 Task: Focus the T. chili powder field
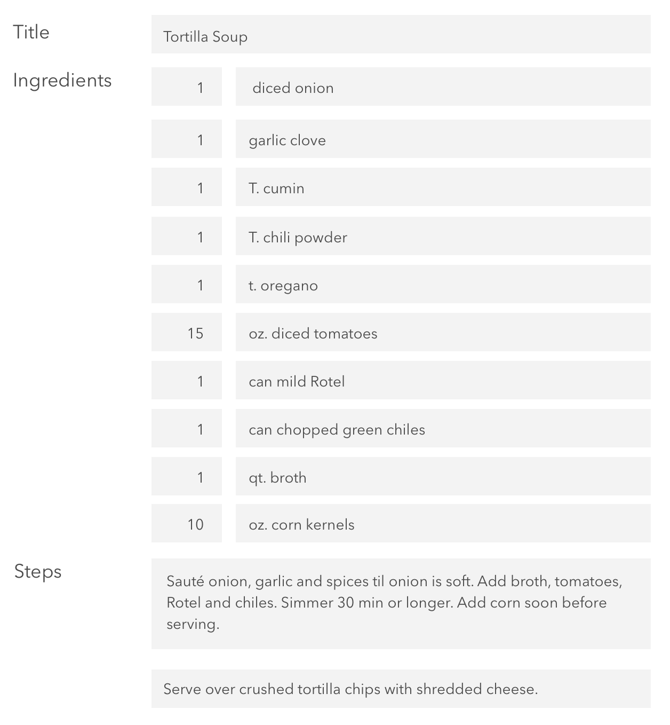click(443, 236)
